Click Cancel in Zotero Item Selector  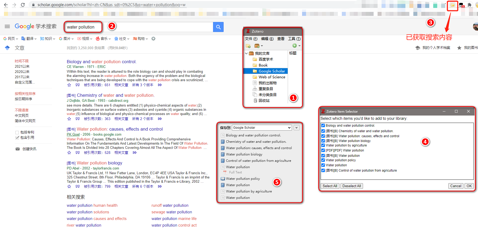(x=456, y=186)
